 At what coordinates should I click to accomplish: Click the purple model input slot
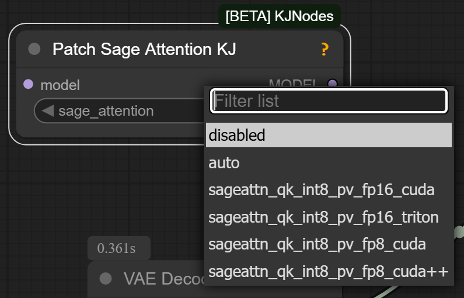point(28,84)
